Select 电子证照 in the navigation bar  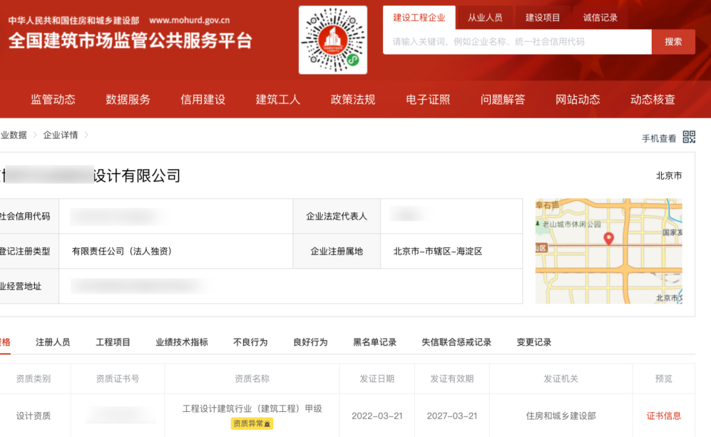pos(427,99)
